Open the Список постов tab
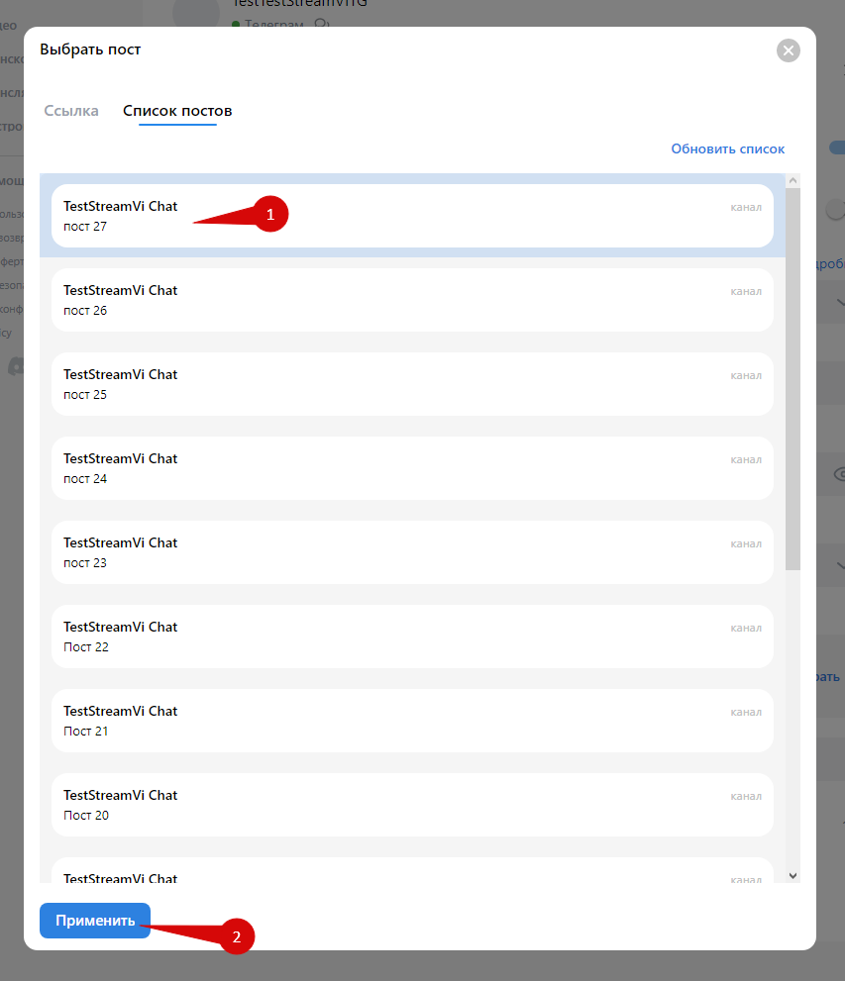Viewport: 845px width, 981px height. tap(177, 111)
